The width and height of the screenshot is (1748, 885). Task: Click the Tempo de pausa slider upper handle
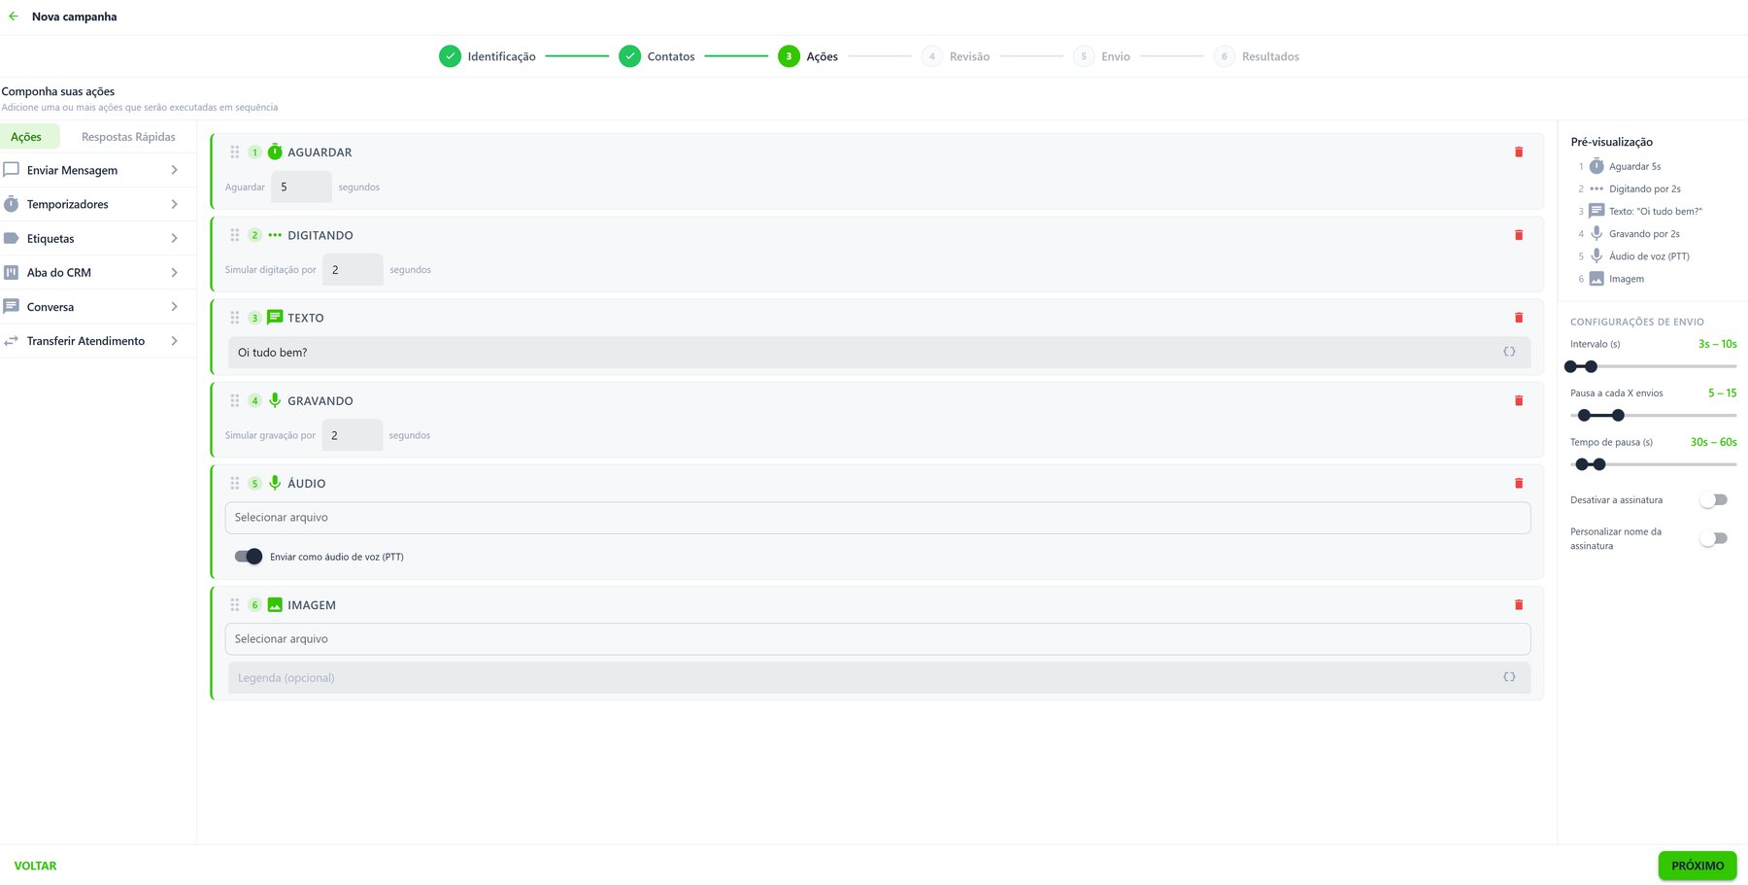[x=1599, y=464]
